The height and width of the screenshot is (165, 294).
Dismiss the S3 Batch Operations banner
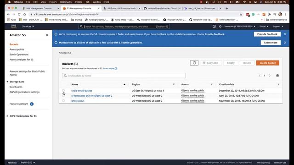[285, 43]
